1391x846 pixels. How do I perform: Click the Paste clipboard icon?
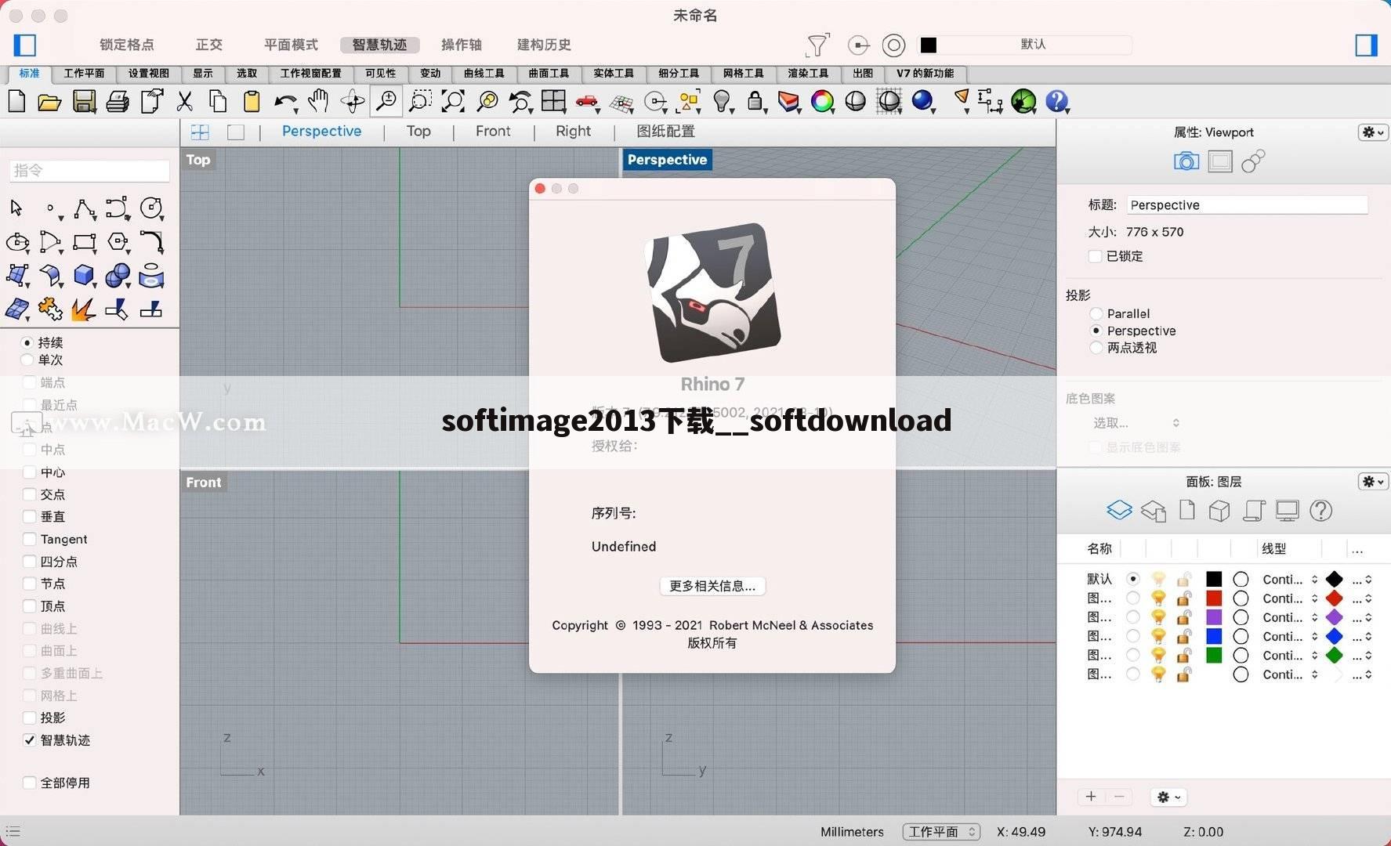[252, 101]
